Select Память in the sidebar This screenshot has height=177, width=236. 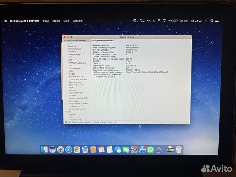(72, 96)
